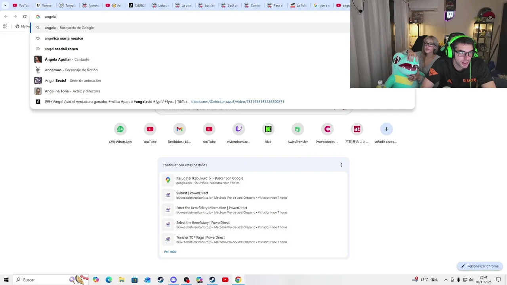
Task: Switch to the Tokyo's tab
Action: pos(67,6)
